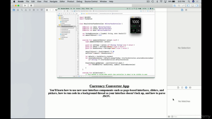The width and height of the screenshot is (212, 119).
Task: Toggle the Debug area visibility
Action: pos(193,6)
